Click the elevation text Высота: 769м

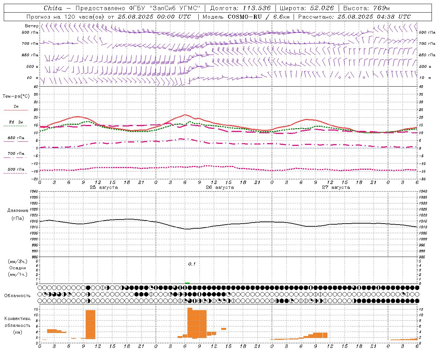point(366,8)
